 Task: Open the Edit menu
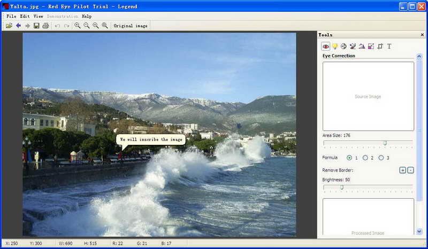tap(25, 17)
